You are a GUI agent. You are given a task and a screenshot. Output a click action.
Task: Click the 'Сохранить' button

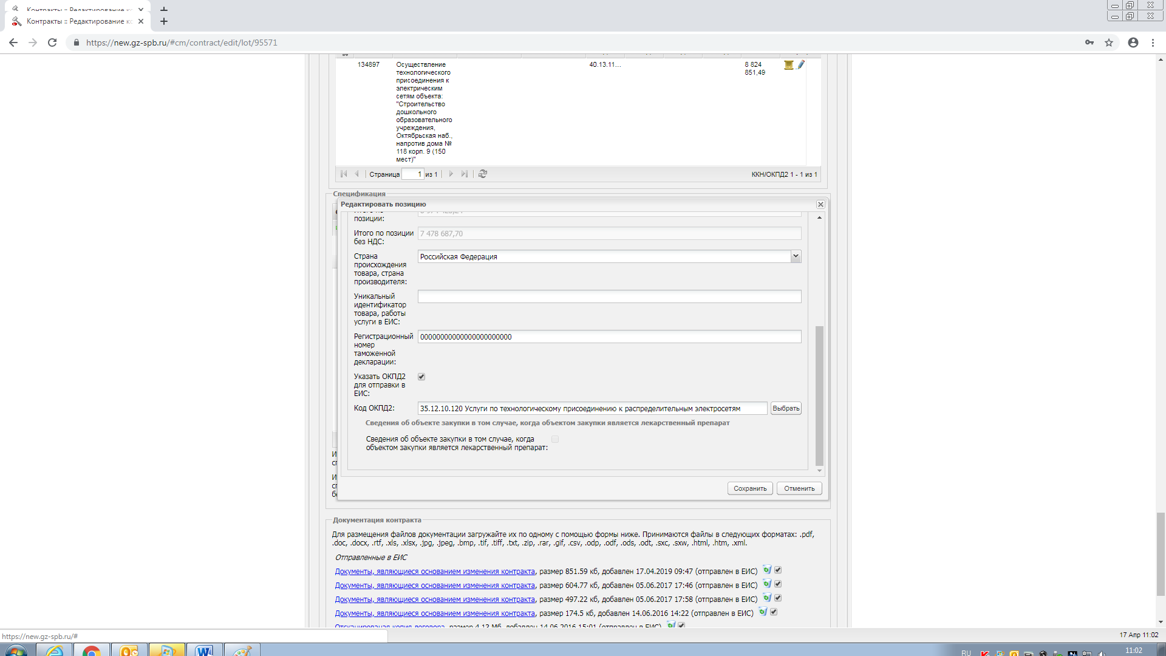click(750, 489)
